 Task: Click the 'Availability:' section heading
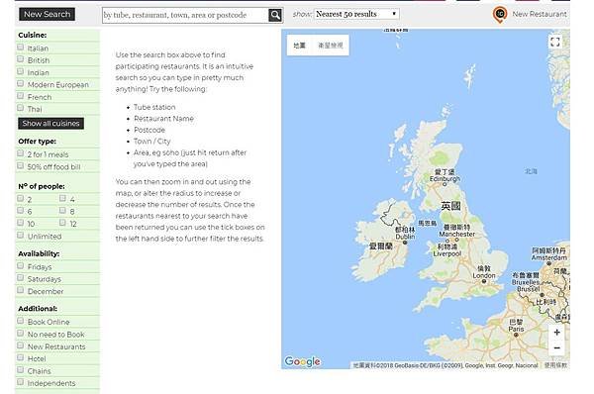pos(39,253)
